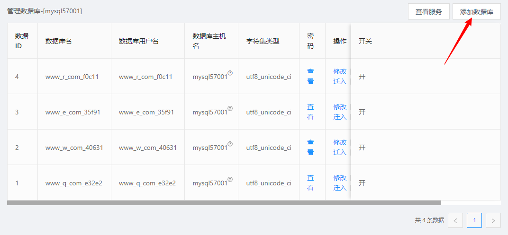
Task: Click the 开关 column header
Action: pyautogui.click(x=365, y=41)
